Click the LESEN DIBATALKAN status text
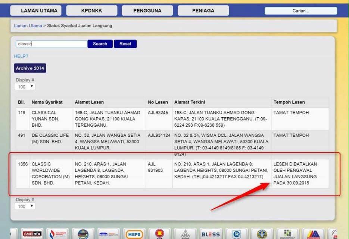 pyautogui.click(x=295, y=173)
